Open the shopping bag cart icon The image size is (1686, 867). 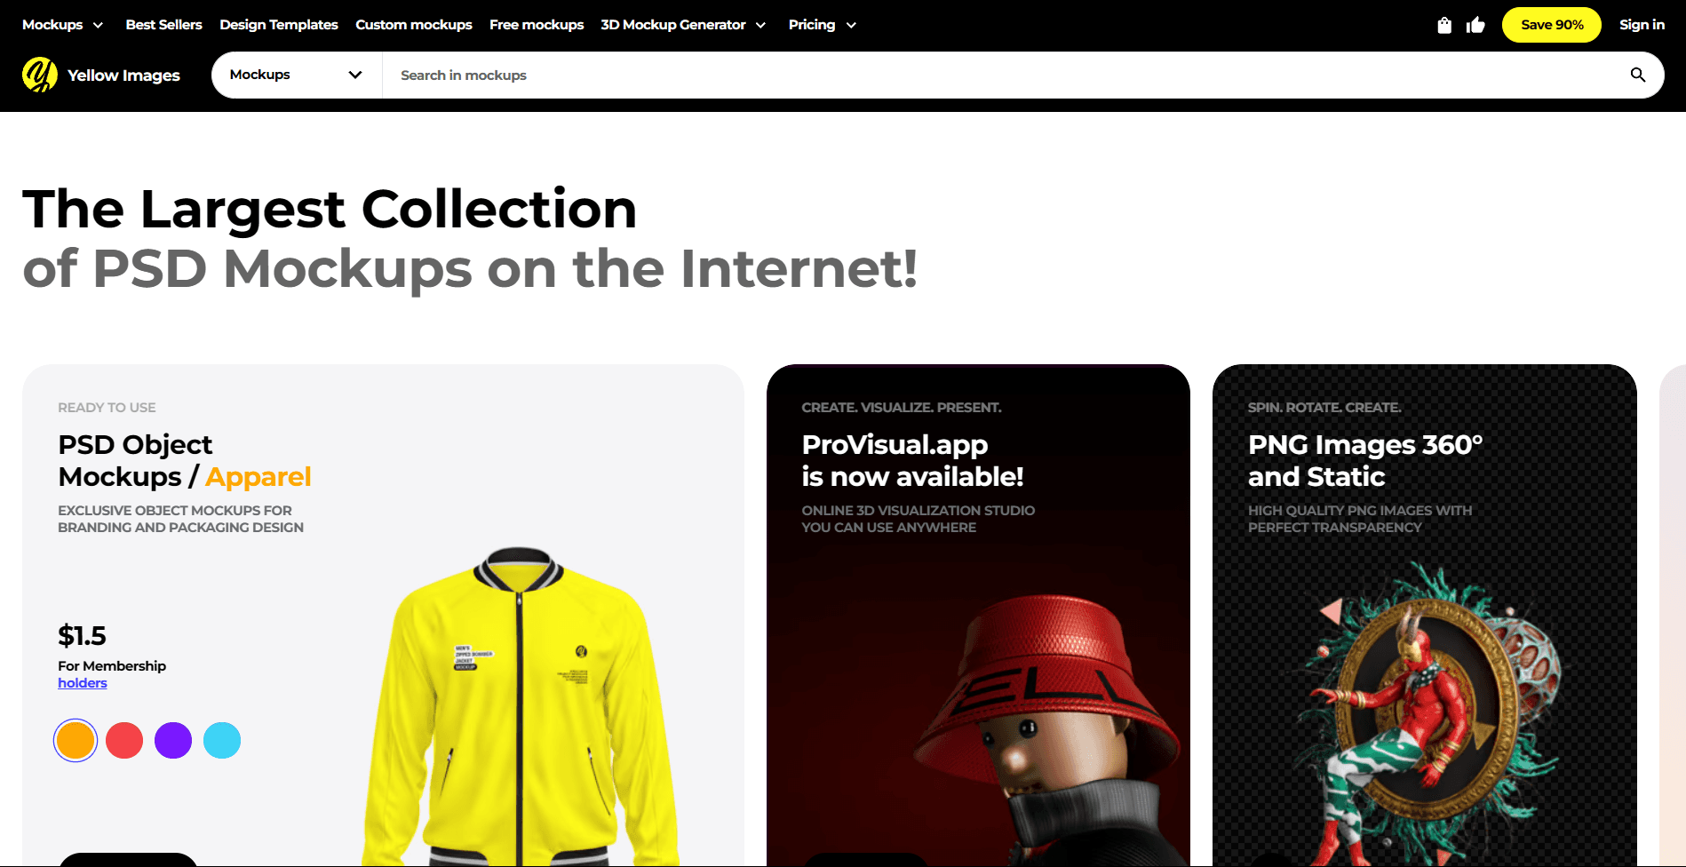(x=1444, y=25)
